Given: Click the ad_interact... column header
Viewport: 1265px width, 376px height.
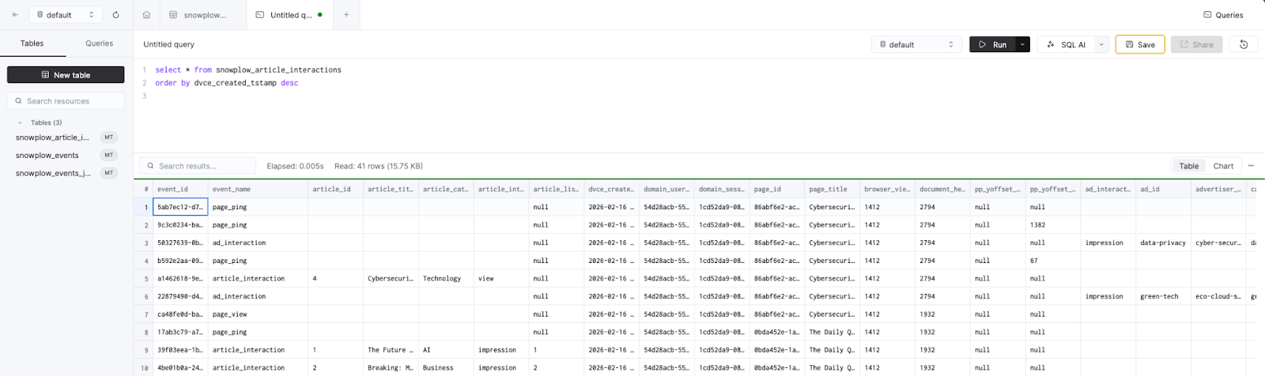Looking at the screenshot, I should (x=1108, y=189).
